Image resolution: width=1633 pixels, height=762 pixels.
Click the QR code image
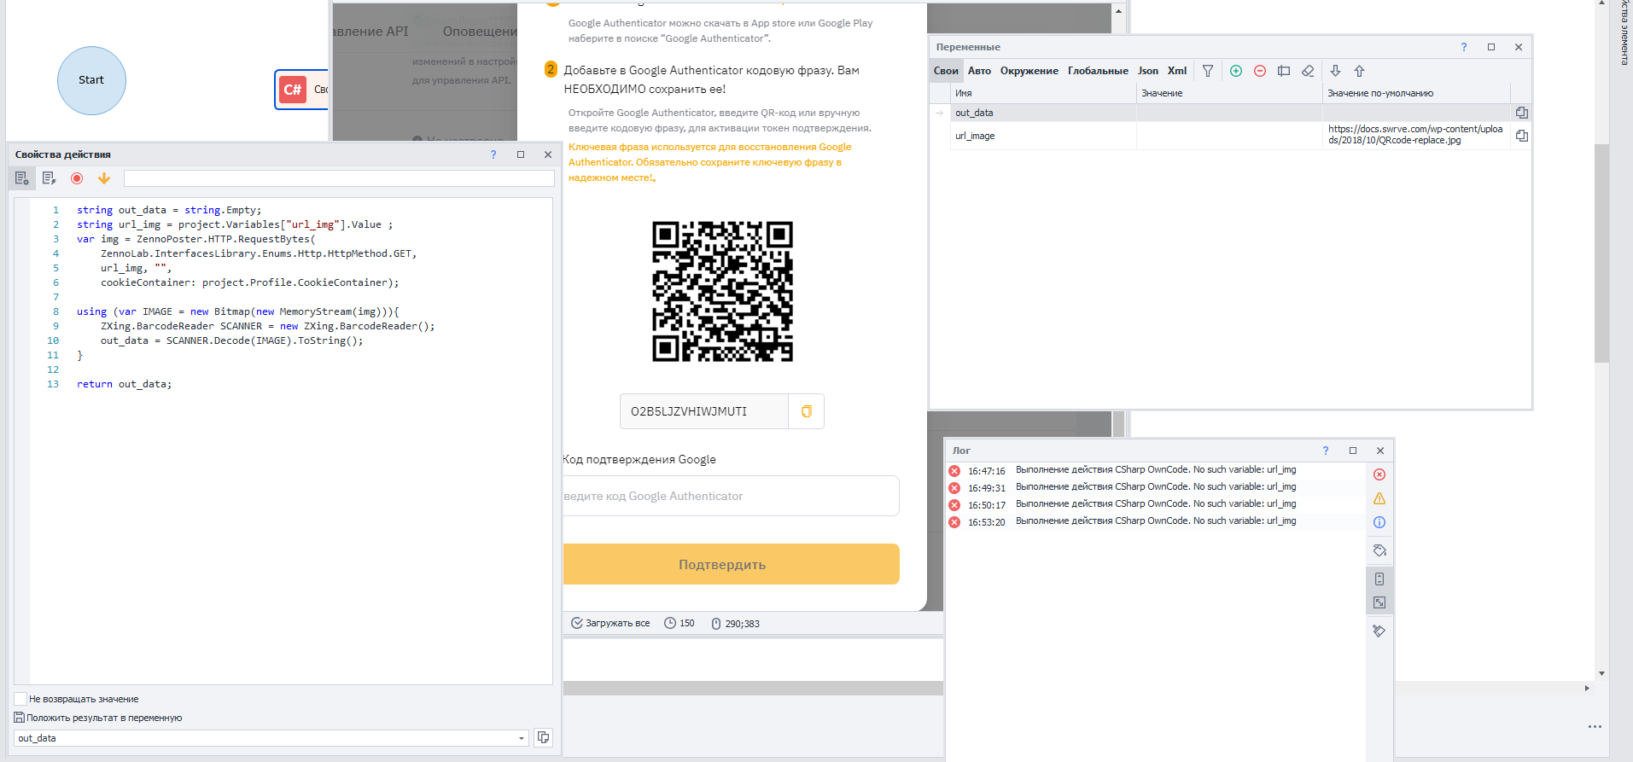[x=722, y=291]
